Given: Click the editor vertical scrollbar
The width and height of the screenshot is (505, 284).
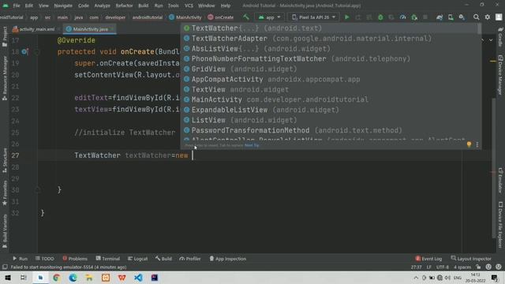Looking at the screenshot, I should coord(494,167).
